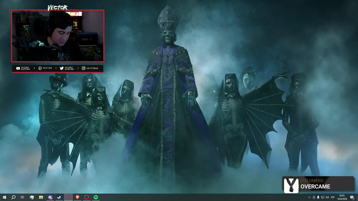The image size is (358, 201).
Task: Click the VECTORGA Instagram handle text
Action: click(x=92, y=68)
